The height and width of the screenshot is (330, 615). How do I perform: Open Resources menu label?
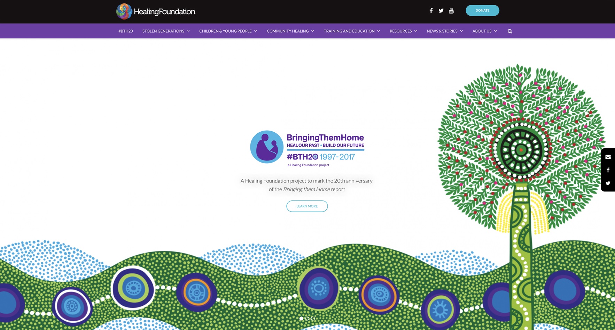coord(401,31)
